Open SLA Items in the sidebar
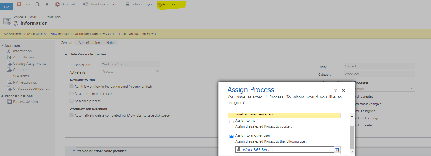Screen dimensions: 431x156 click(x=21, y=76)
